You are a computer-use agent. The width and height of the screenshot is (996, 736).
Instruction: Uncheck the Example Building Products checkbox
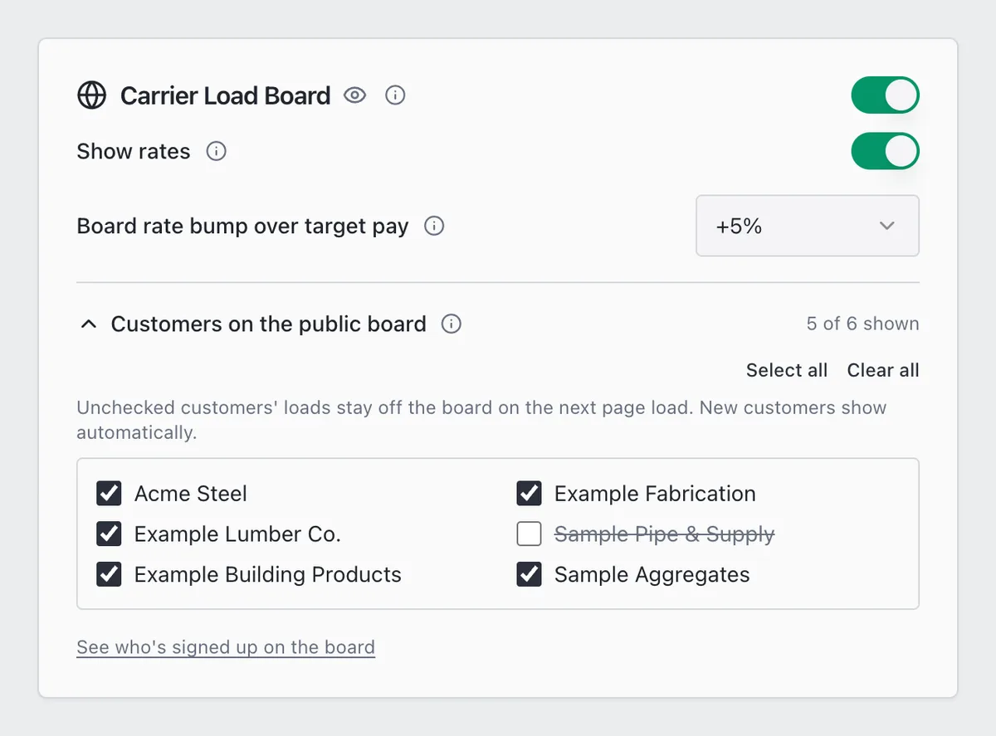tap(110, 574)
